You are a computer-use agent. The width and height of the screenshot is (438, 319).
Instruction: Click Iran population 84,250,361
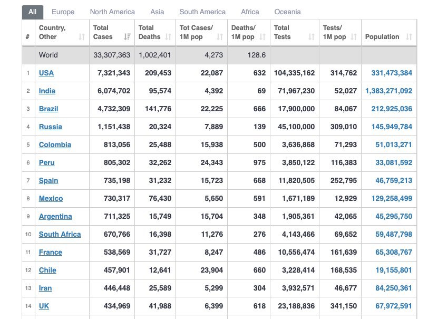tap(394, 288)
